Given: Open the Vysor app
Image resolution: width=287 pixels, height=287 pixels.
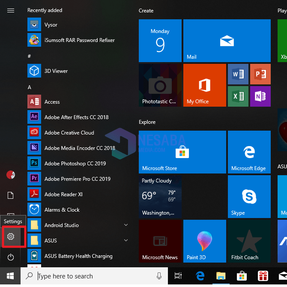Looking at the screenshot, I should coord(79,24).
